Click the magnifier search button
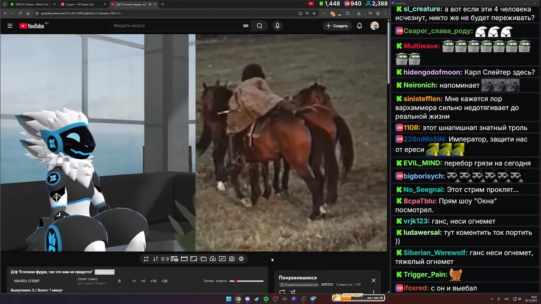541x304 pixels. click(x=260, y=26)
